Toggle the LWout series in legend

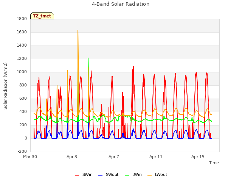pyautogui.click(x=157, y=174)
